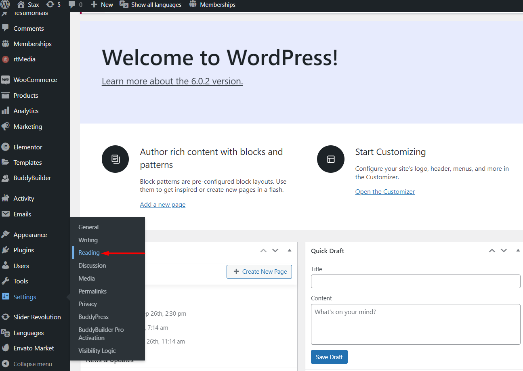Open Permalinks from the Settings submenu
The image size is (523, 371).
[92, 291]
